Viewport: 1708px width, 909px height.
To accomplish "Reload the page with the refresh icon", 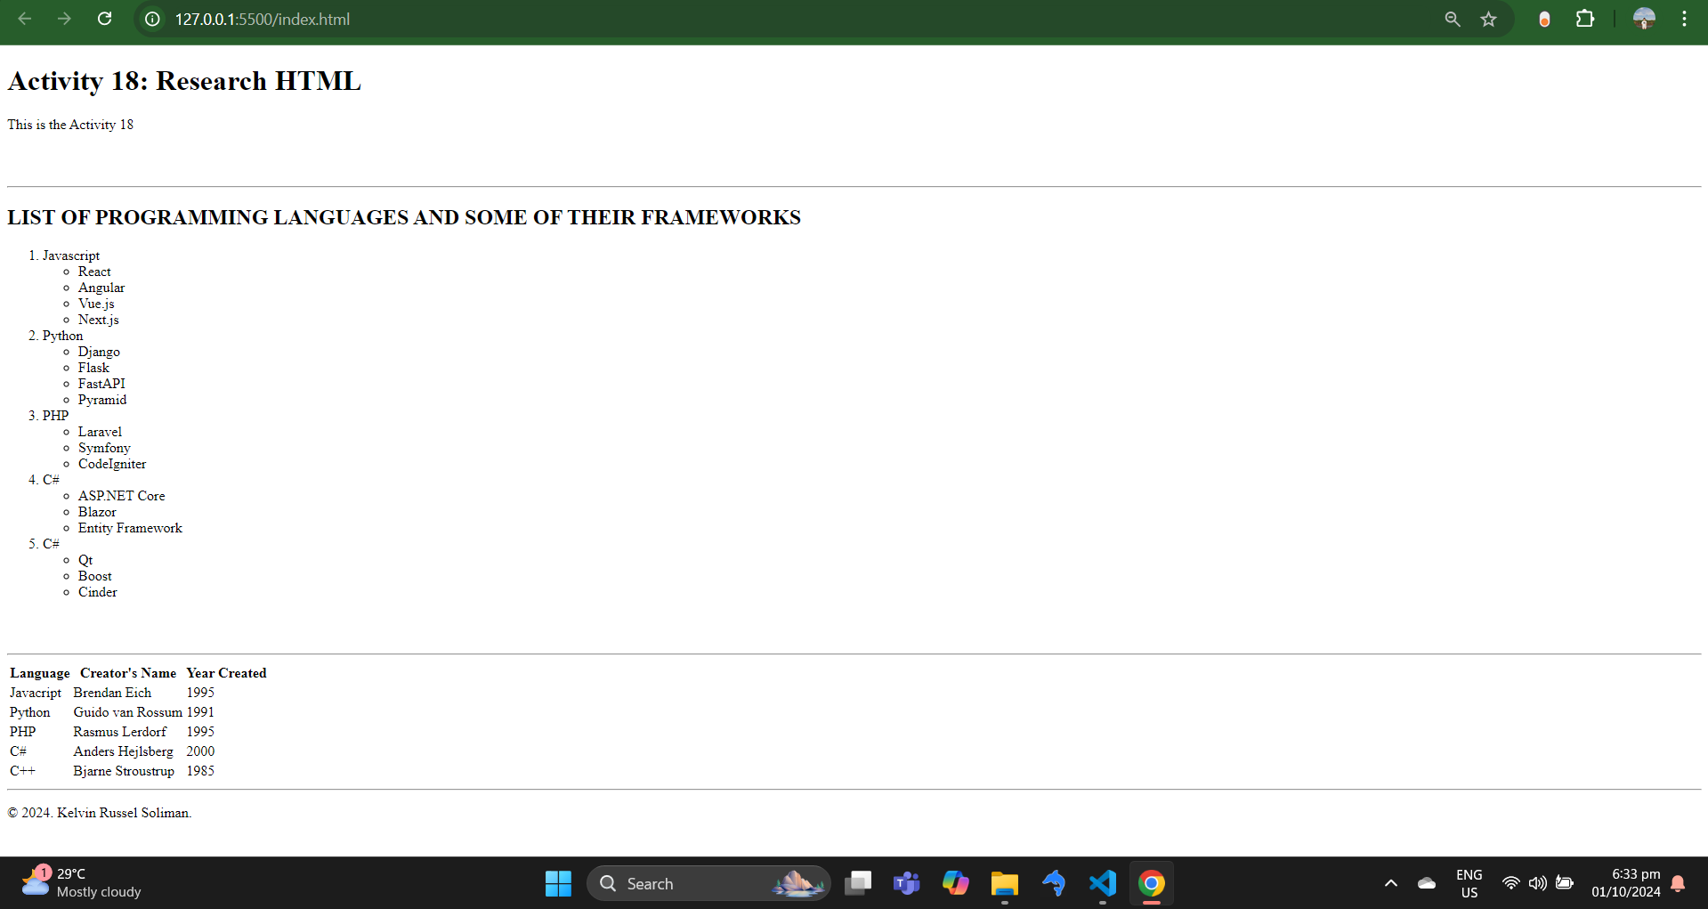I will (x=104, y=19).
